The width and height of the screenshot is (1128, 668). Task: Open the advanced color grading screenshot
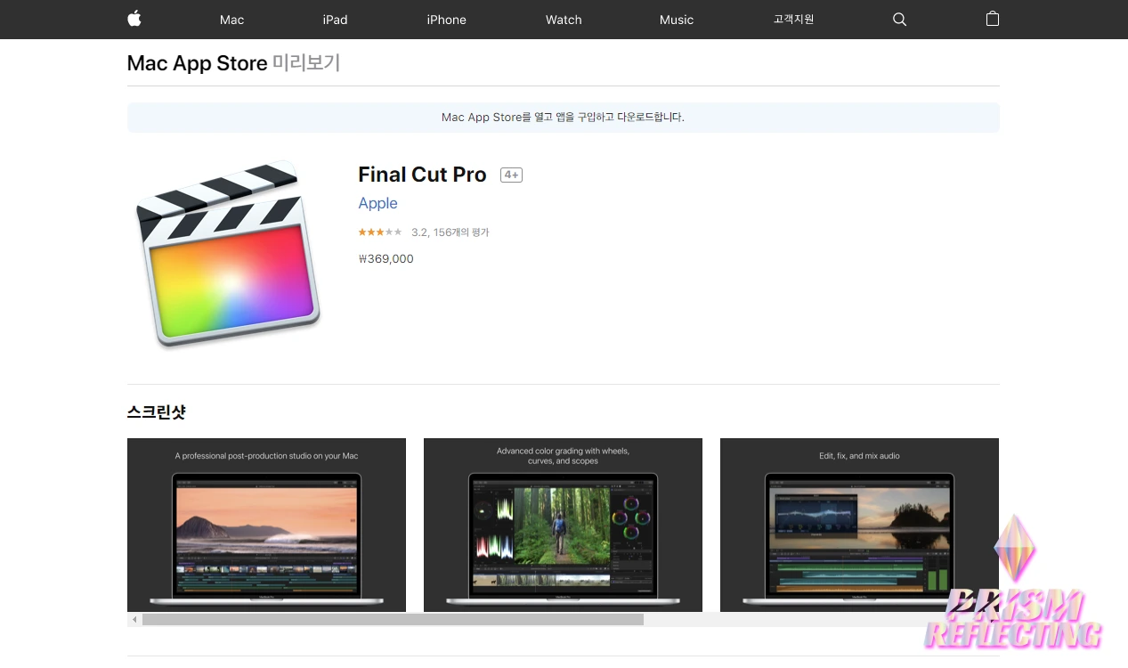point(563,525)
